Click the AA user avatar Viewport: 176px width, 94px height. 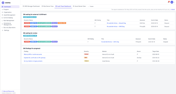(172, 2)
